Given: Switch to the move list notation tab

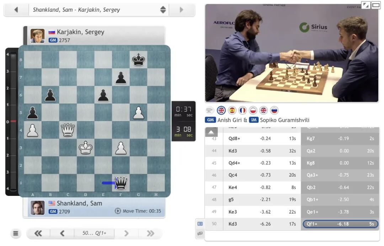Looking at the screenshot, I should (x=200, y=224).
